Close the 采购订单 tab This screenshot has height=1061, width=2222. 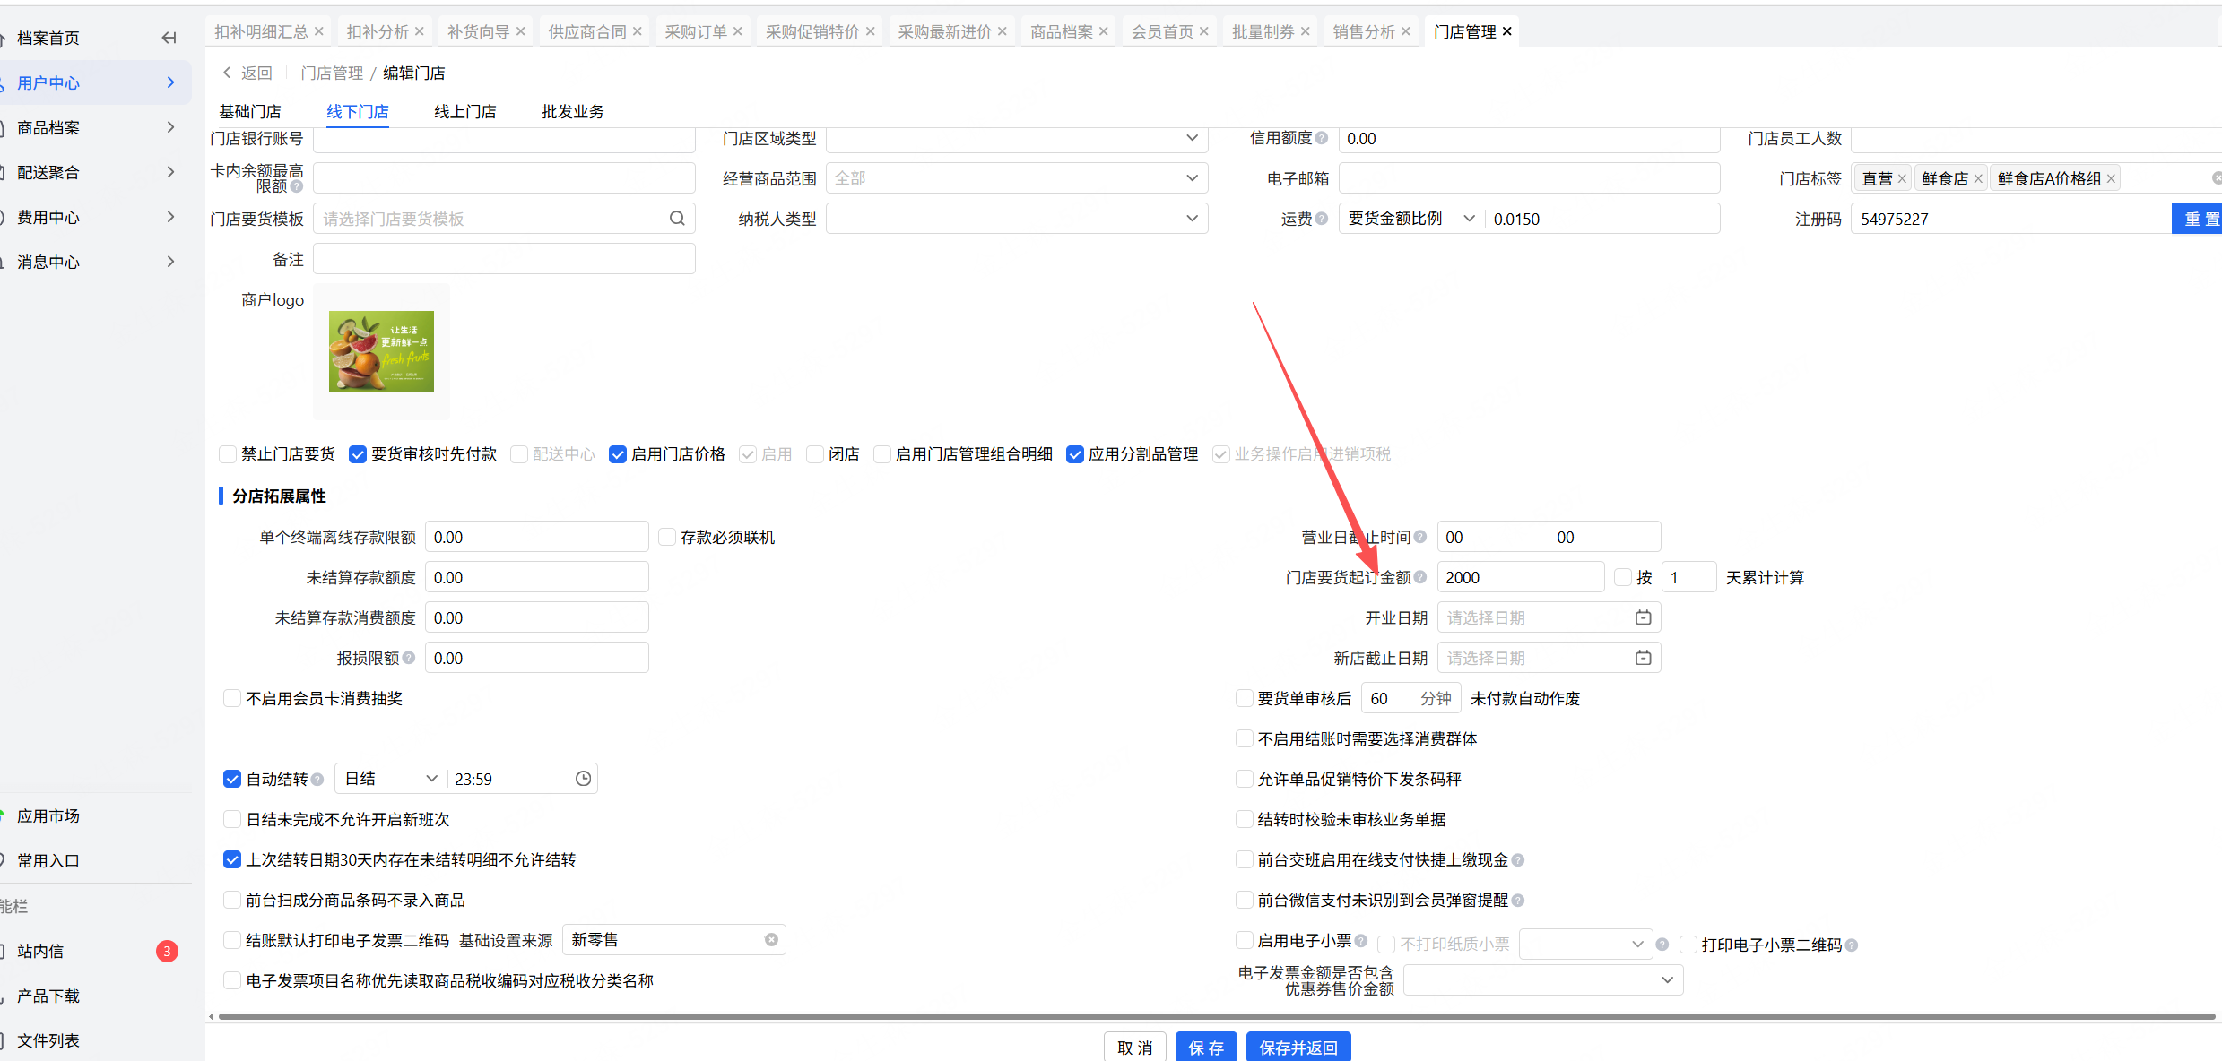(738, 31)
